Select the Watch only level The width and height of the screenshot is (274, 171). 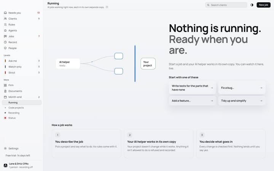tap(22, 66)
